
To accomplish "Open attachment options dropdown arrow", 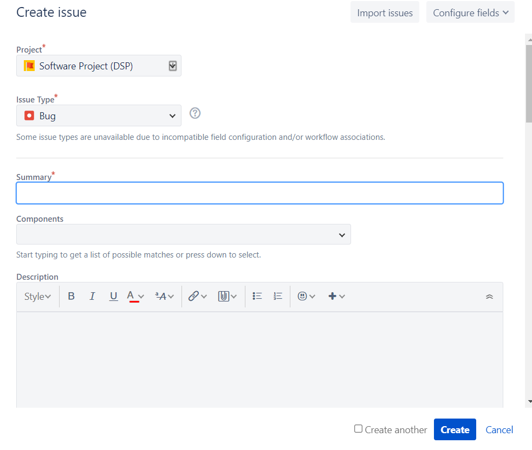I will click(234, 297).
